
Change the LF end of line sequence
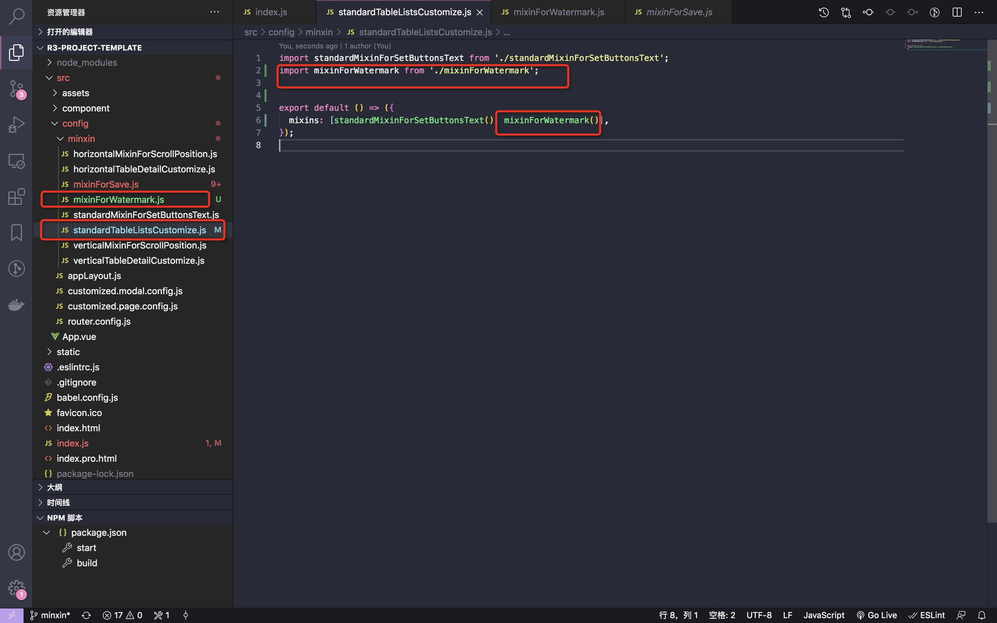click(788, 615)
